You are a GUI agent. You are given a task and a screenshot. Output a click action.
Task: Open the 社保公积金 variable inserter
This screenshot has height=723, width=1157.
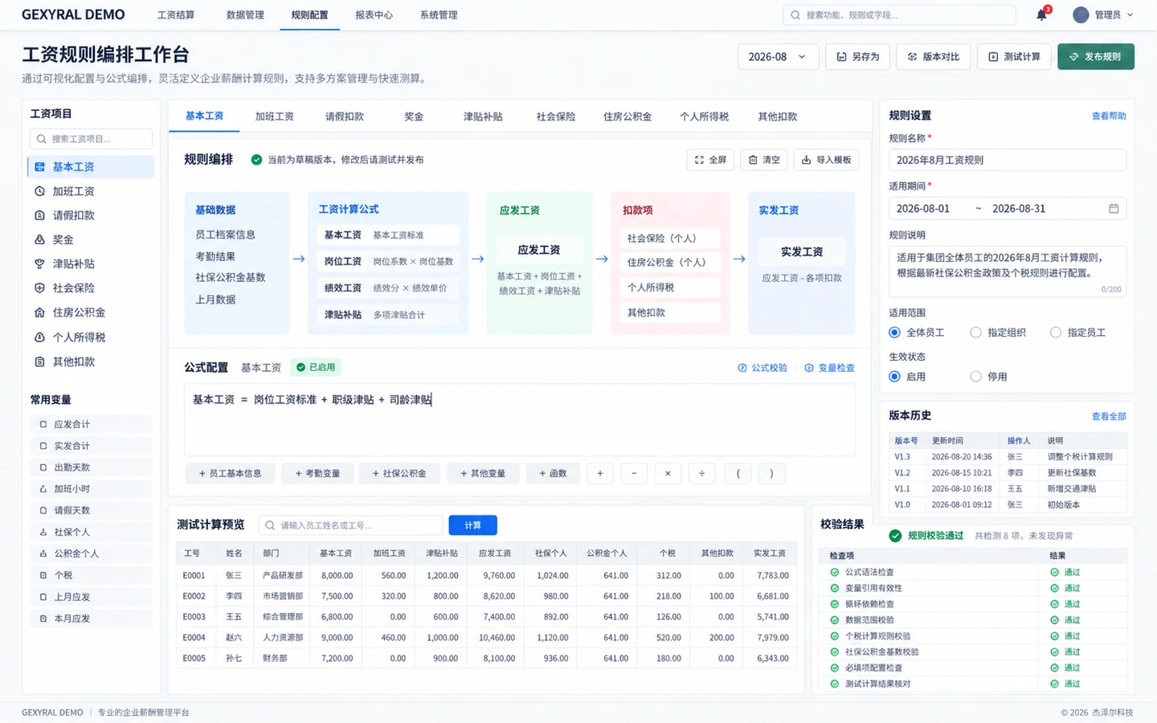point(399,473)
